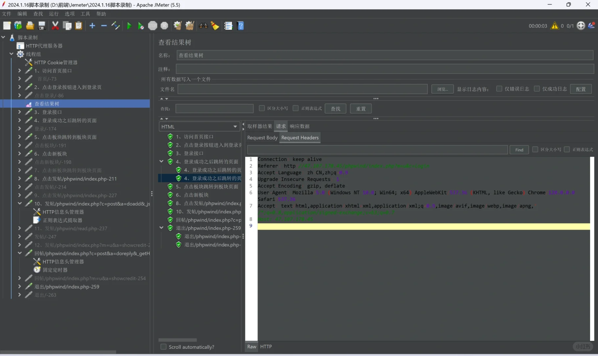Viewport: 598px width, 356px height.
Task: Click the Open file folder icon
Action: [30, 26]
